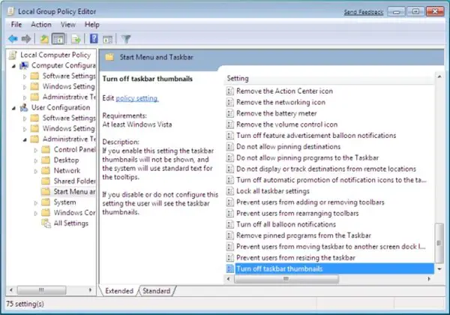Click the User Configuration icon
This screenshot has width=450, height=315.
(x=24, y=107)
